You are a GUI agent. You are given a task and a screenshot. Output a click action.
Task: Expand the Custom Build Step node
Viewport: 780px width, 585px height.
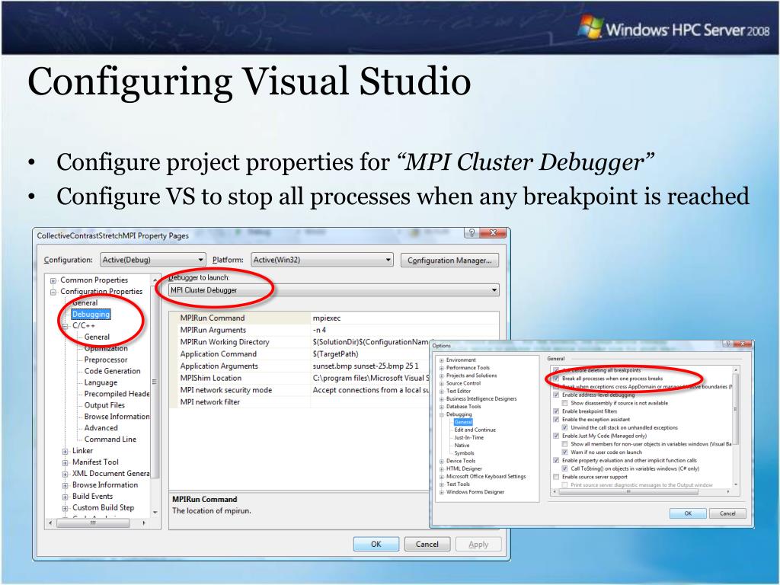tap(66, 509)
